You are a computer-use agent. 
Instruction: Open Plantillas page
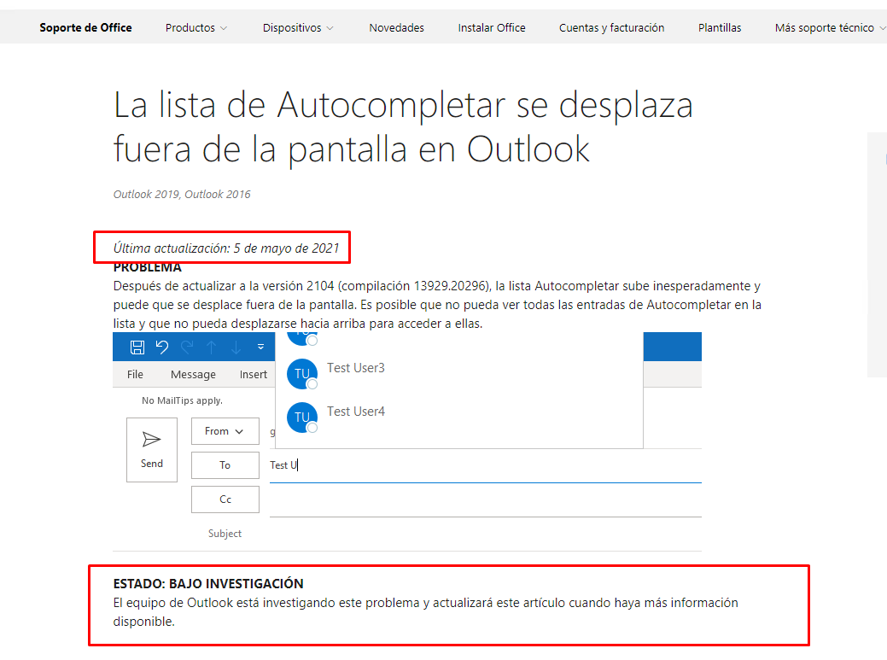720,27
